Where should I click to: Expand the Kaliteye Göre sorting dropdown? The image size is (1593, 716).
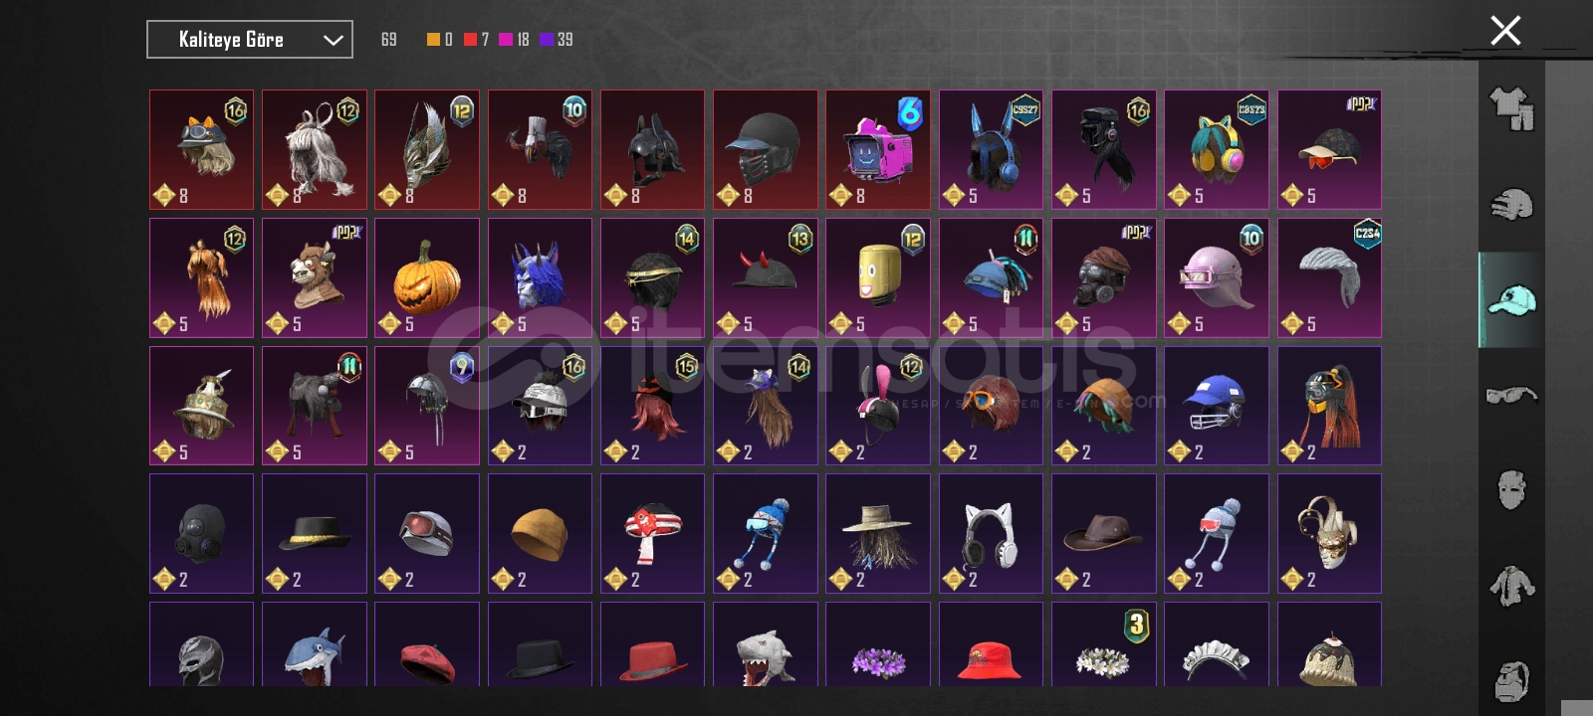250,40
